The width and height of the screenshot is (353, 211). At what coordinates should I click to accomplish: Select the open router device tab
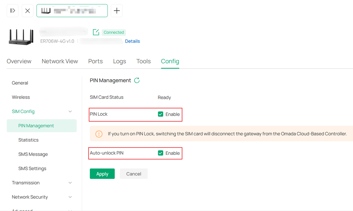coord(72,11)
